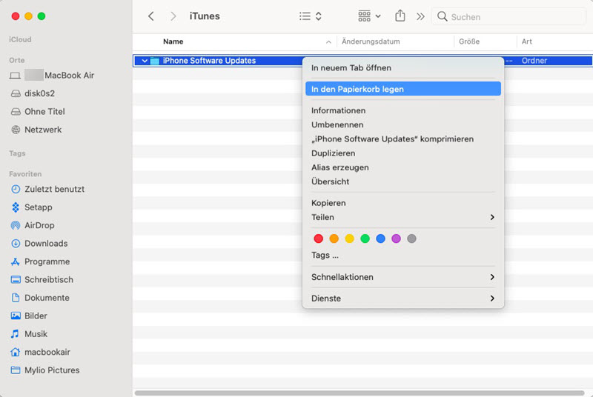Viewport: 593px width, 397px height.
Task: Open Mylio Pictures in sidebar
Action: (x=45, y=370)
